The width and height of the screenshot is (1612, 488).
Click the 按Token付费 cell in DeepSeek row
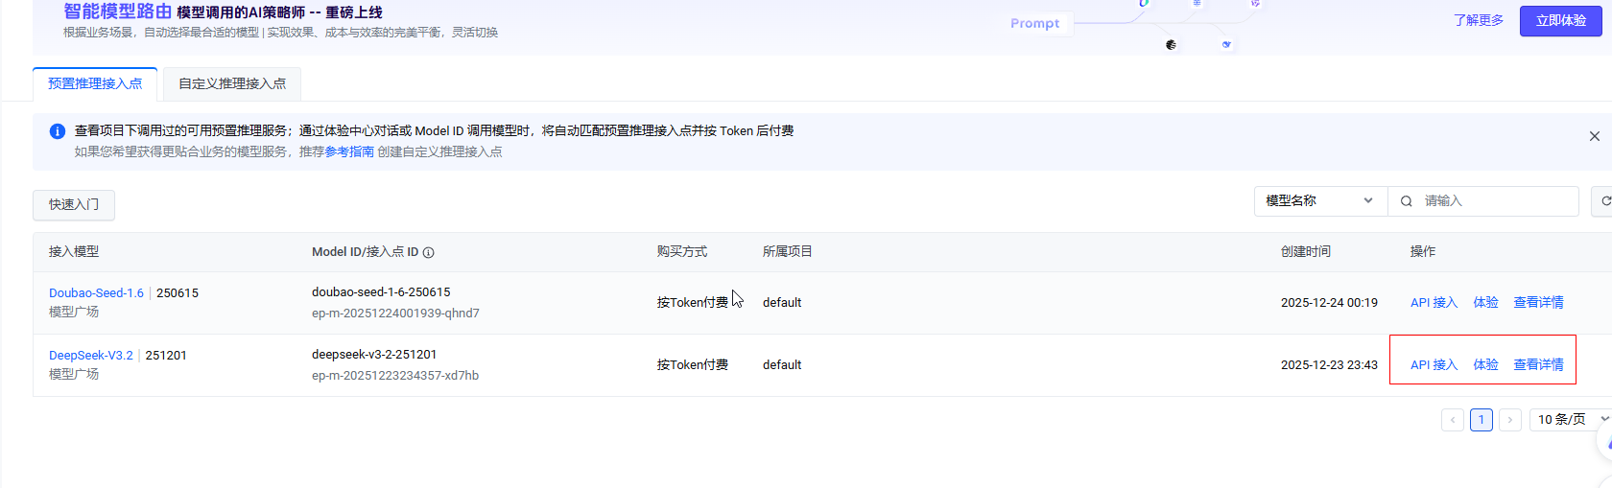693,365
